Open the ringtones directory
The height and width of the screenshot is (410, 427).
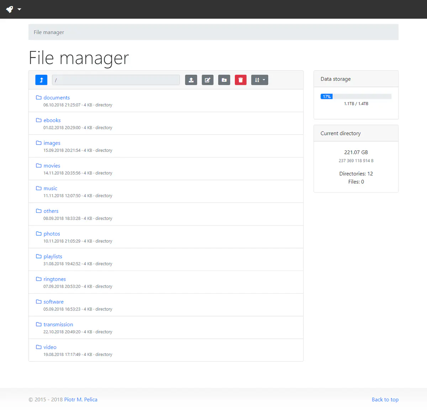(54, 279)
